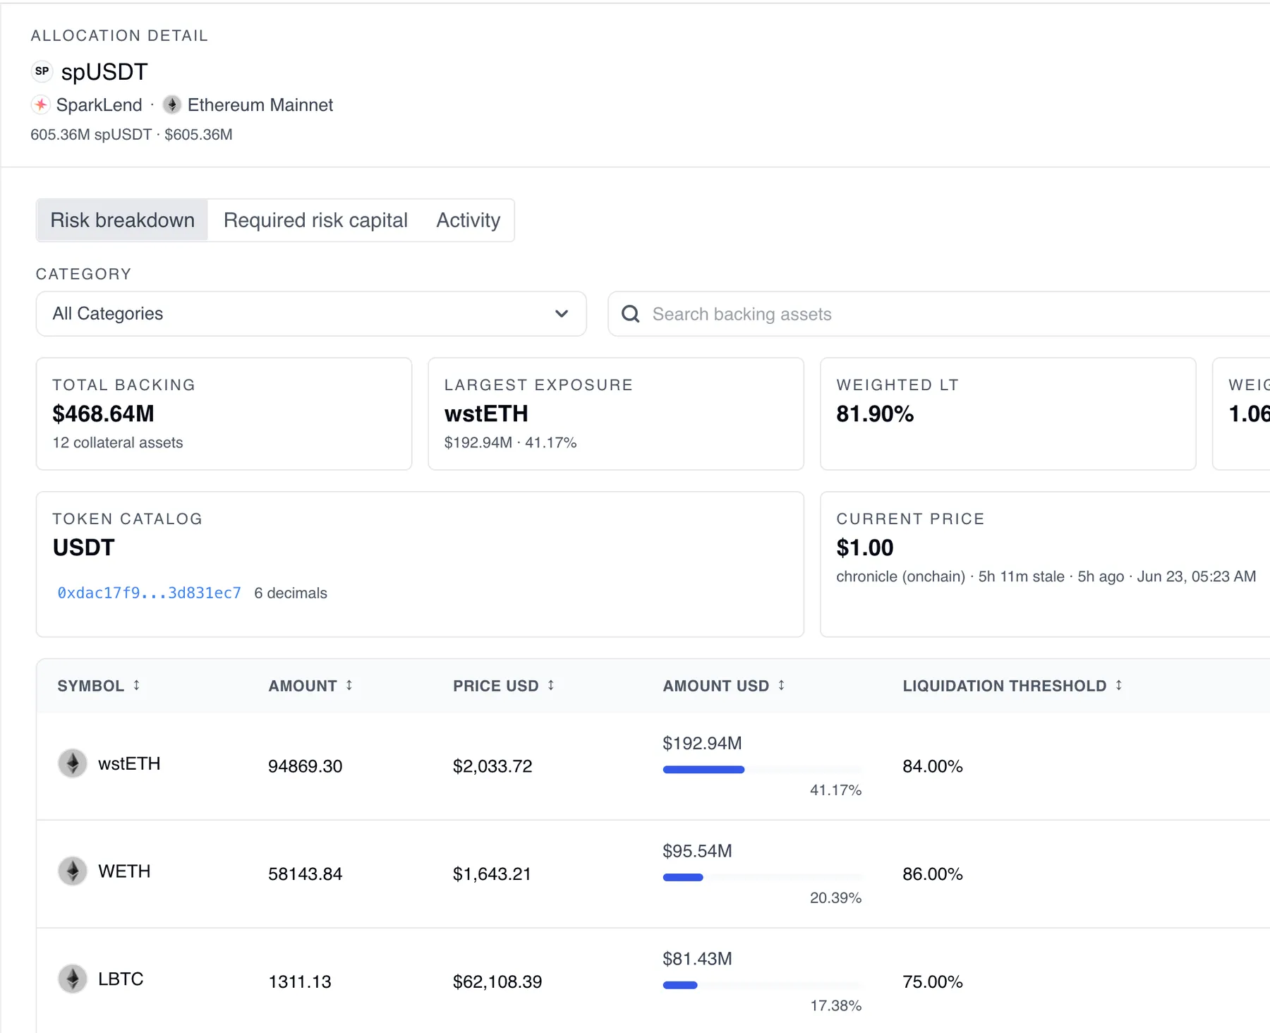
Task: Open the All Categories dropdown
Action: pyautogui.click(x=311, y=314)
